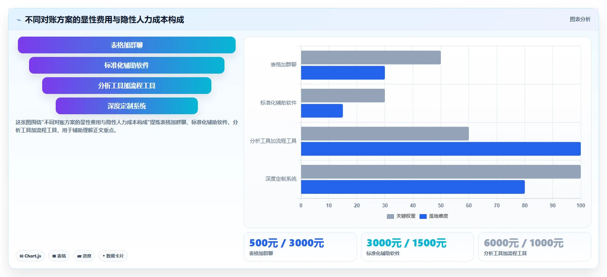The width and height of the screenshot is (607, 277).
Task: Click blue bar for 标准化辅助软件
Action: (322, 111)
